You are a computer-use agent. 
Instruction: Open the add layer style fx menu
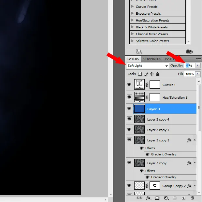(x=148, y=198)
